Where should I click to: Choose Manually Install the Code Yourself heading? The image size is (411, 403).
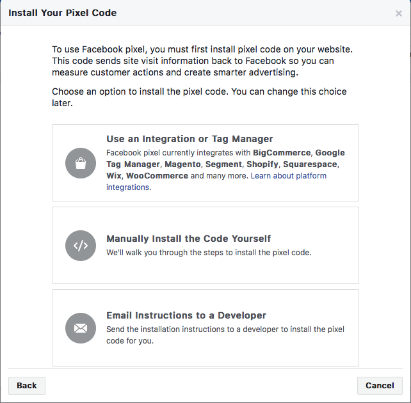pos(188,239)
